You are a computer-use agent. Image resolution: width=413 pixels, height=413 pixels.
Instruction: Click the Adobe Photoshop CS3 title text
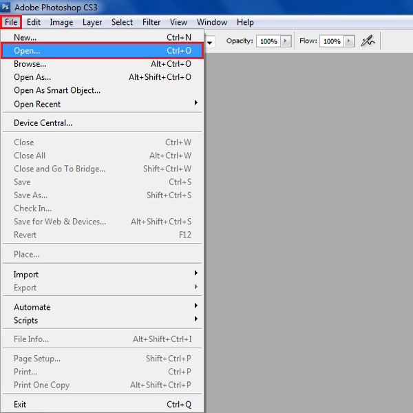(56, 8)
